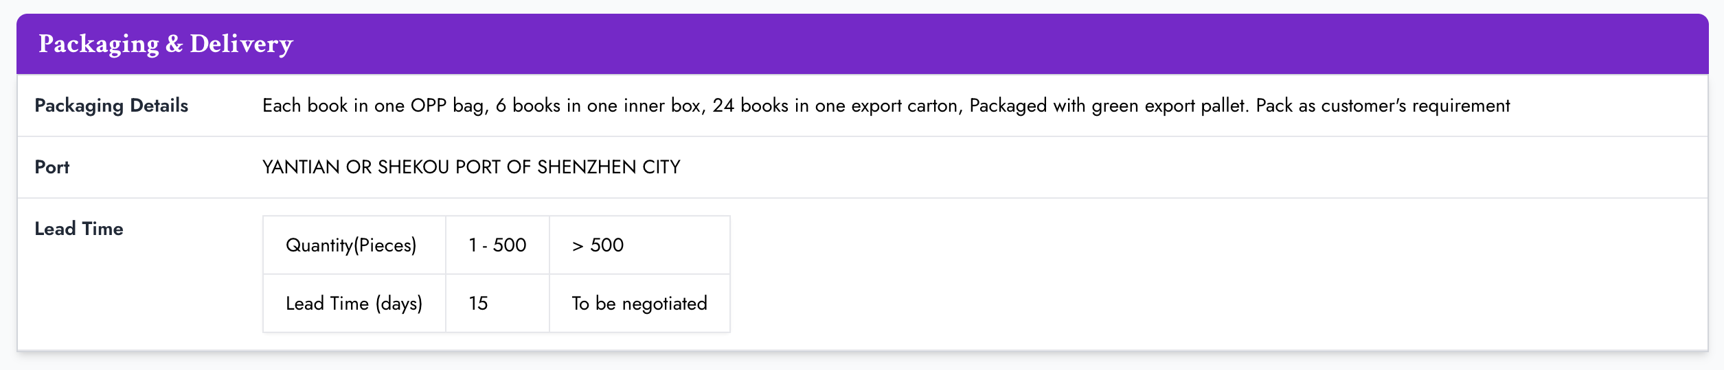Click the To be negotiated cell
Screen dimensions: 1724x370
click(x=639, y=304)
